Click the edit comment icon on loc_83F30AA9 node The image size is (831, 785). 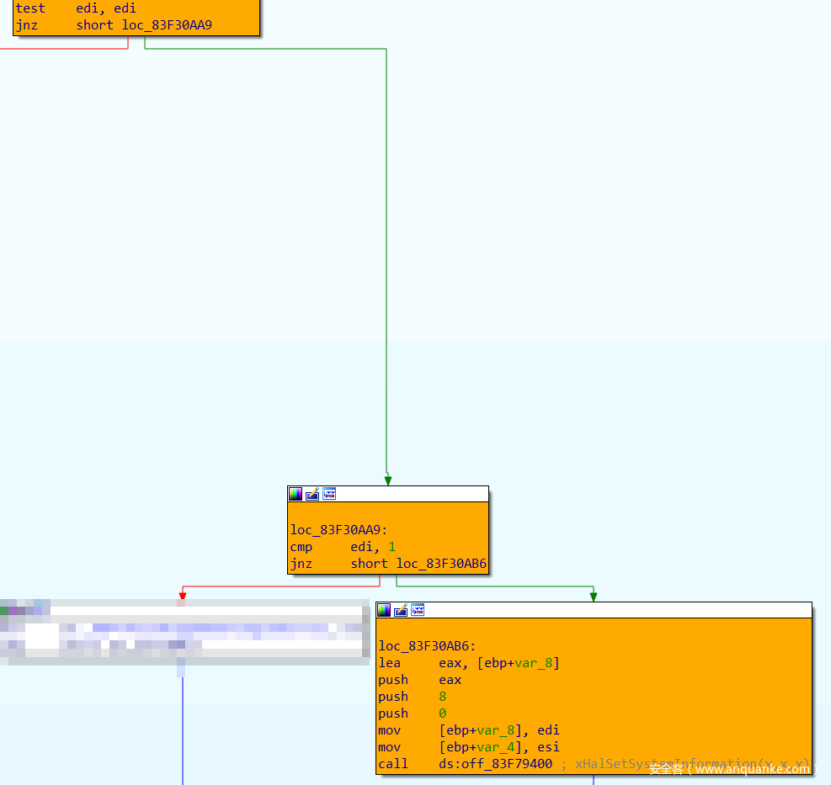click(312, 494)
